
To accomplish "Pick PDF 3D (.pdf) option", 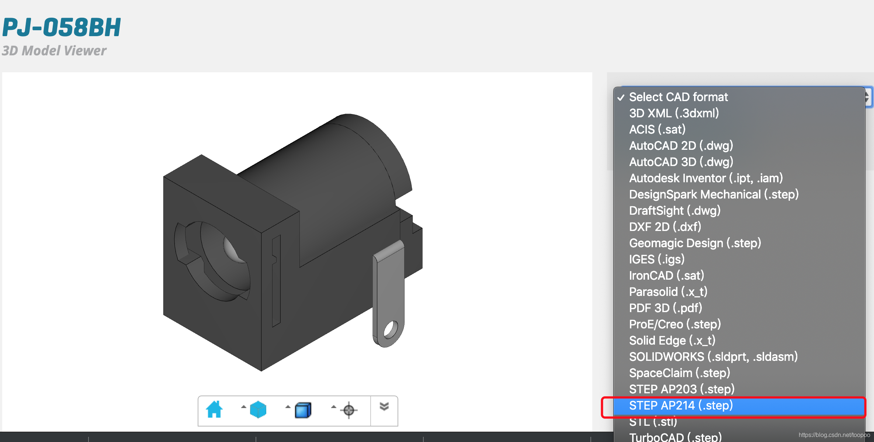I will pyautogui.click(x=665, y=308).
